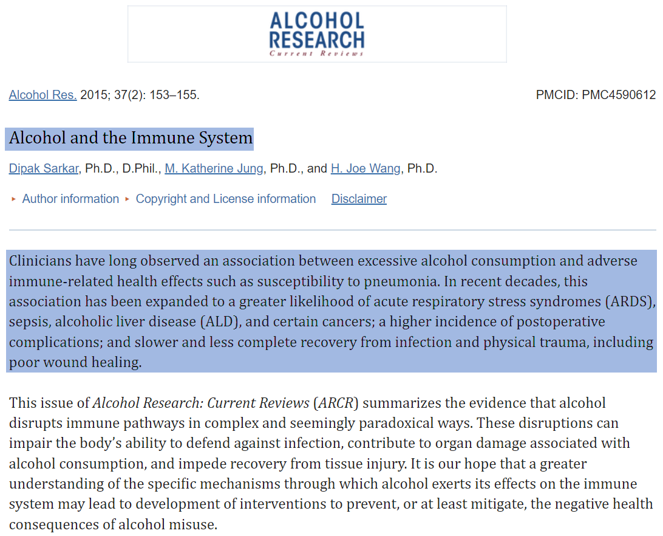Click the italic ARCR abbreviation

coord(338,403)
